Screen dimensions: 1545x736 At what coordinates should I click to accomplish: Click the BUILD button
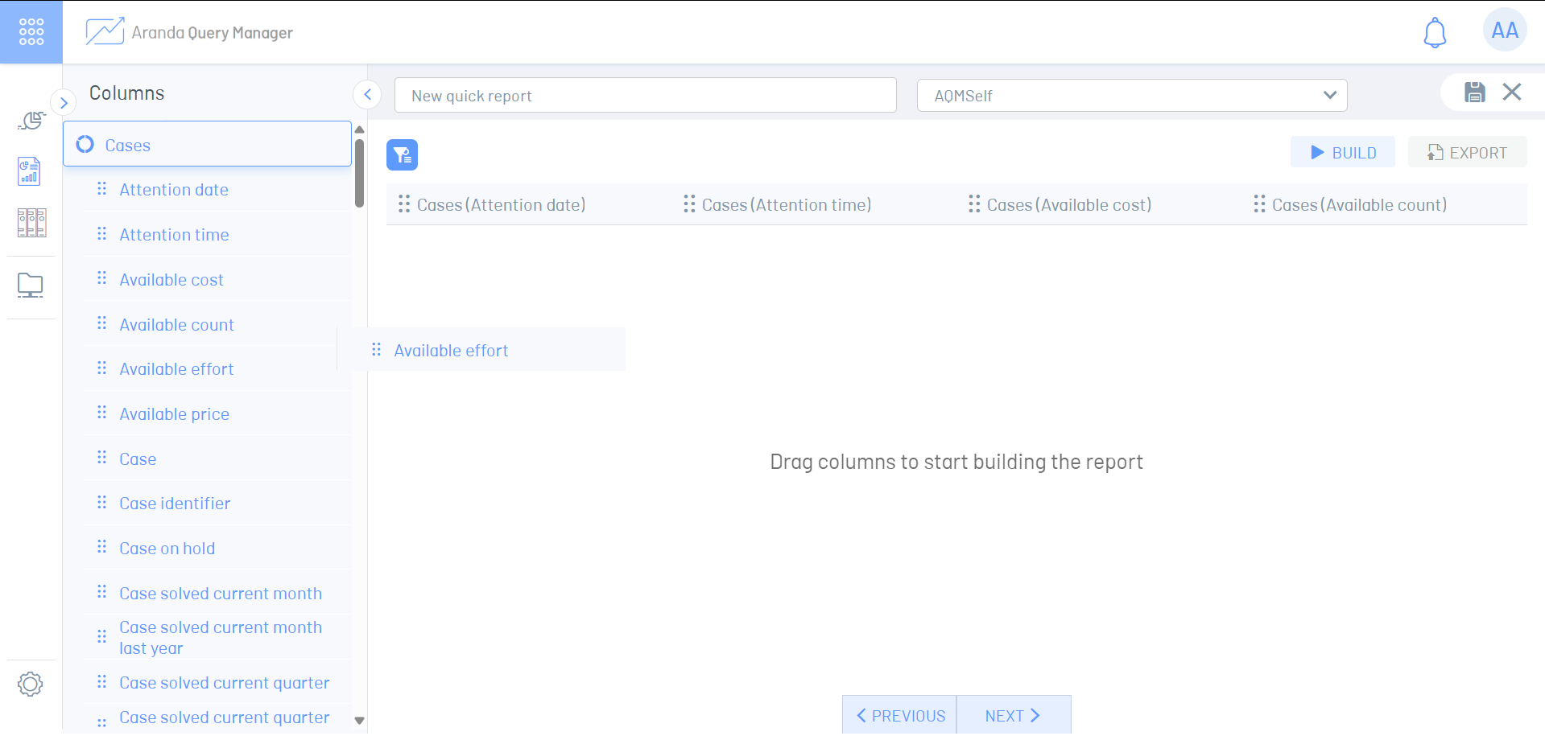(x=1342, y=153)
